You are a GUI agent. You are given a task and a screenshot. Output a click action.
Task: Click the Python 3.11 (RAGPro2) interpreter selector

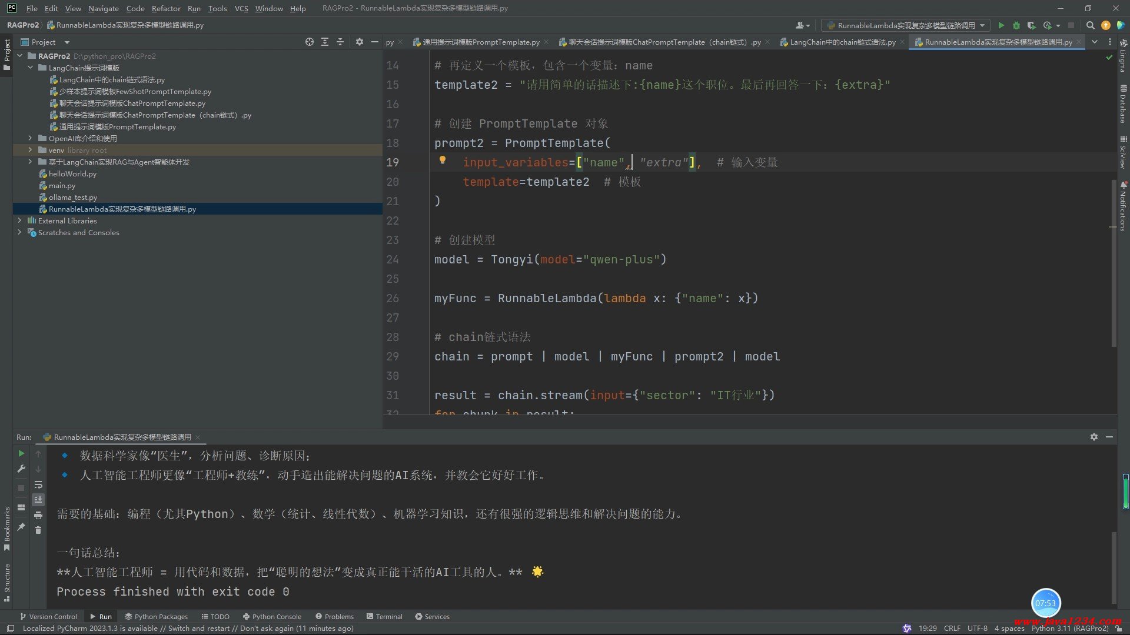click(x=1069, y=629)
